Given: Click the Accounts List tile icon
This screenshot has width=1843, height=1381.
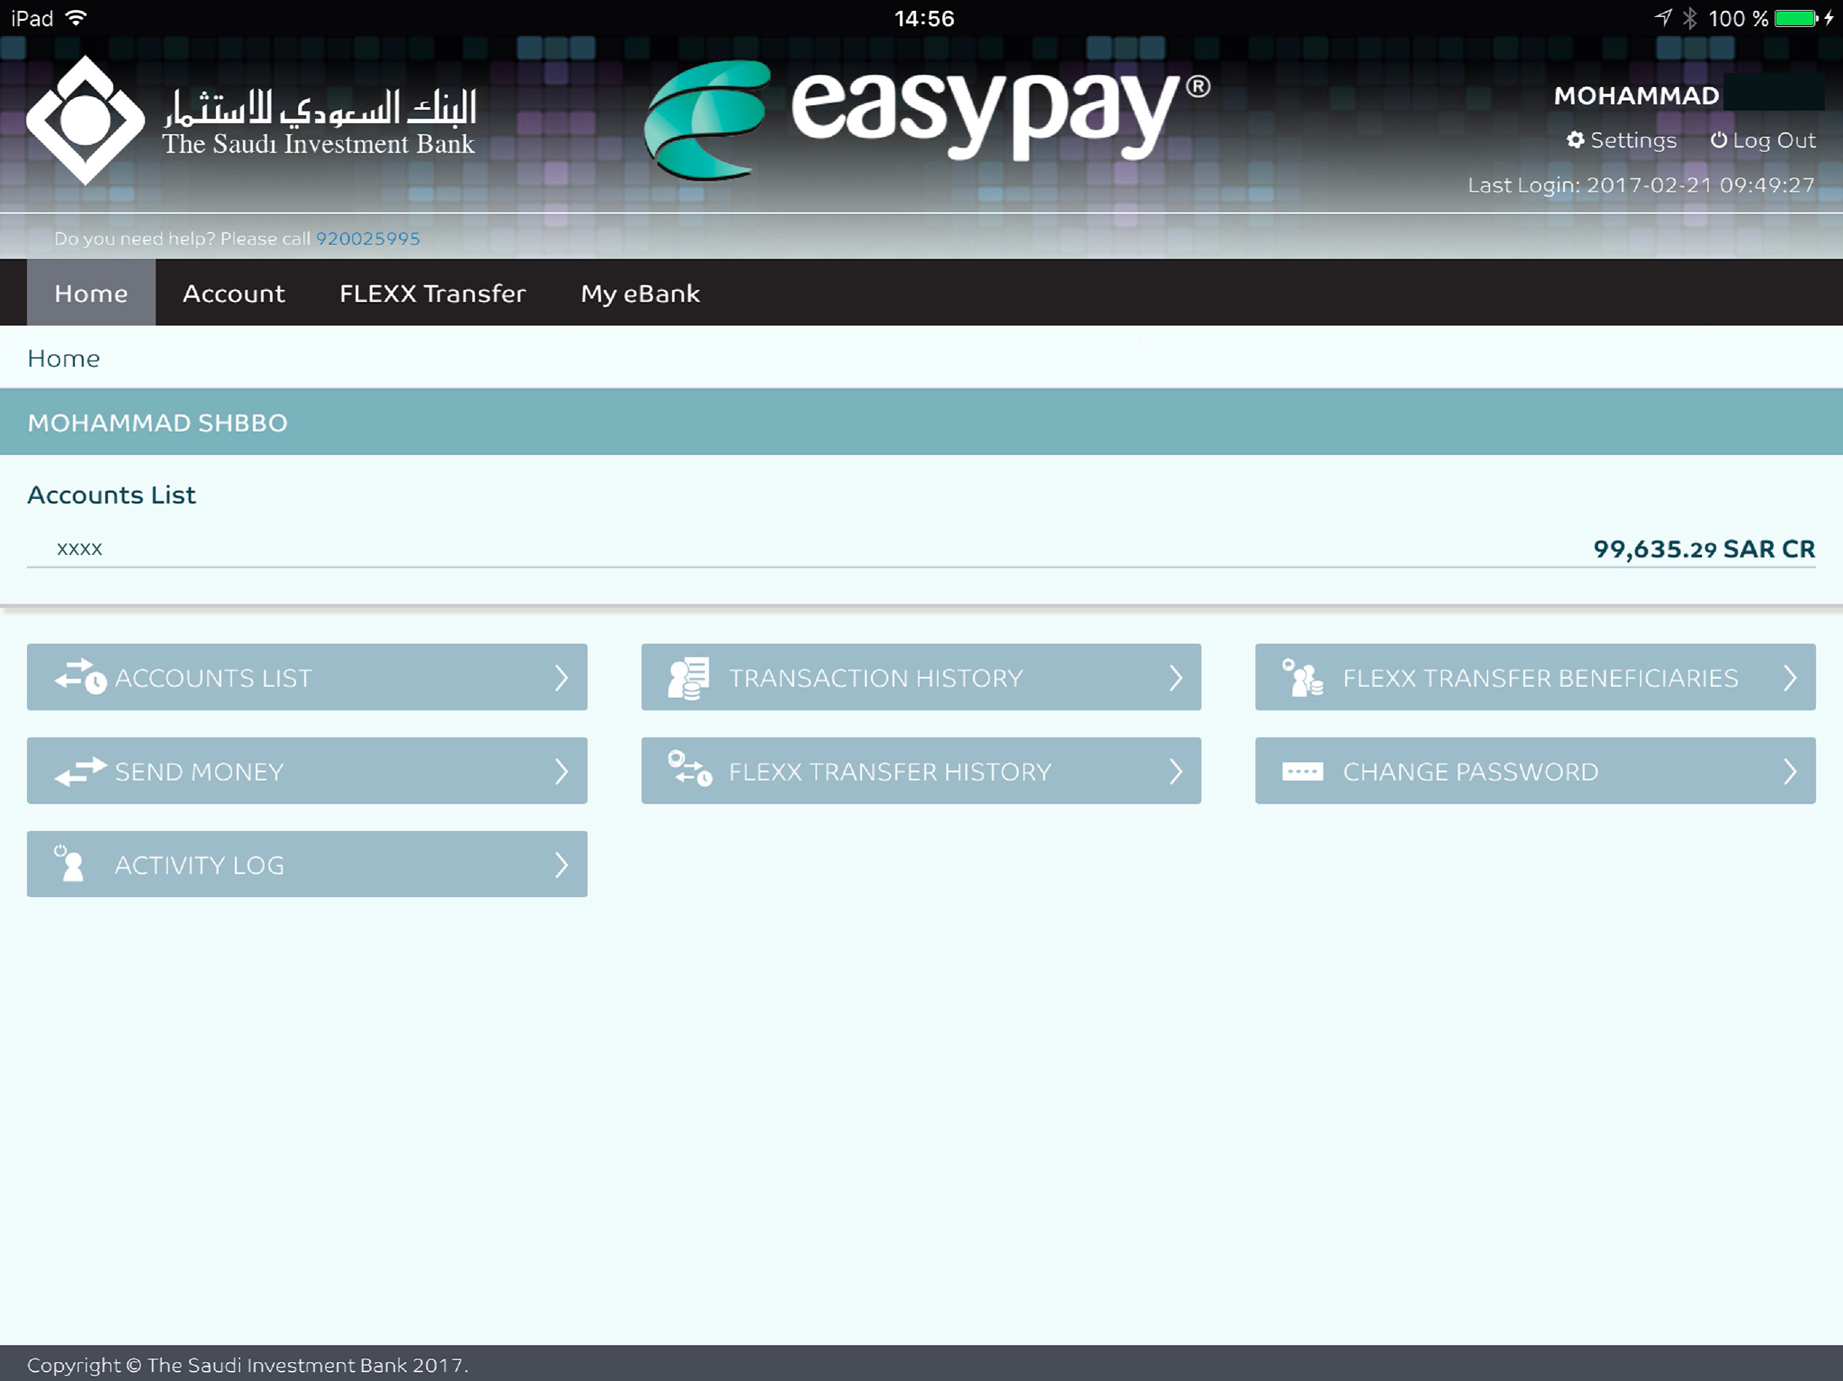Looking at the screenshot, I should 80,676.
